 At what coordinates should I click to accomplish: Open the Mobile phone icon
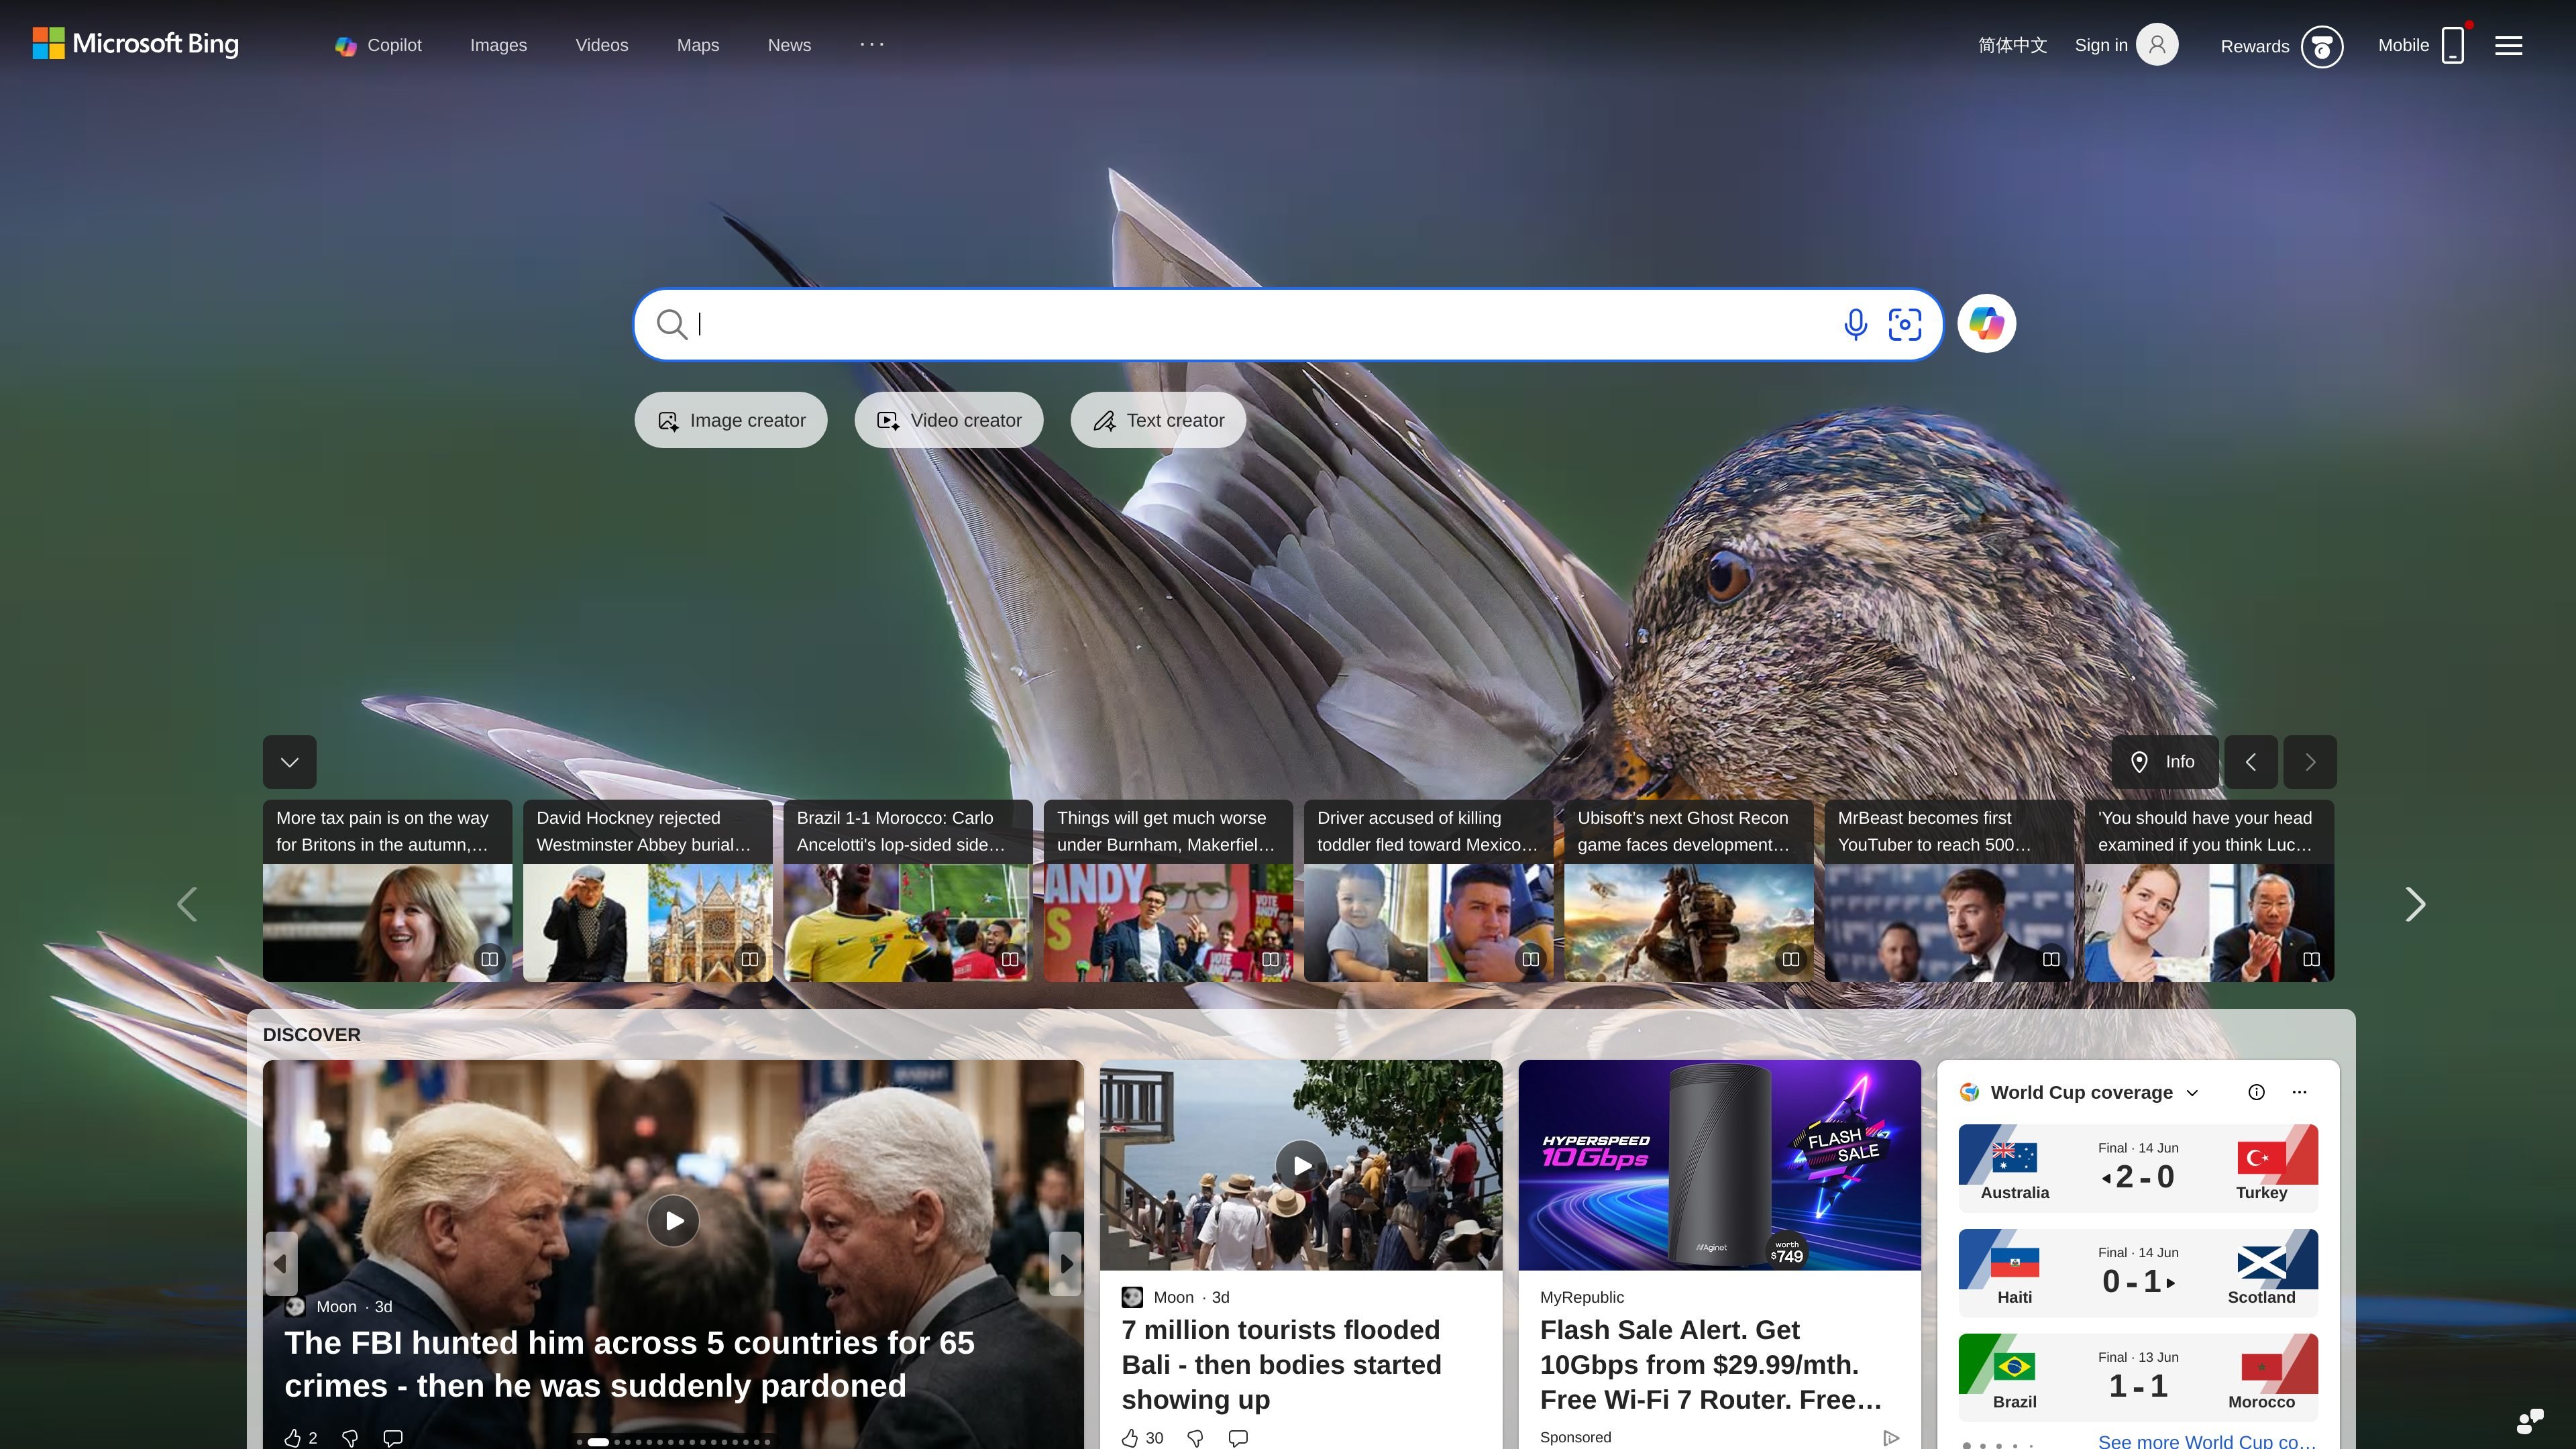click(2452, 45)
